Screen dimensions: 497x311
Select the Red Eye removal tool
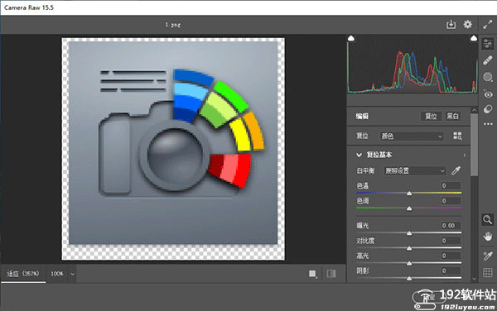(x=488, y=94)
